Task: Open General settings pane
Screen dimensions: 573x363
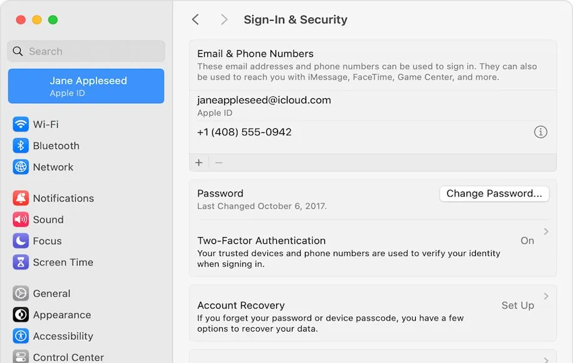Action: (x=51, y=294)
